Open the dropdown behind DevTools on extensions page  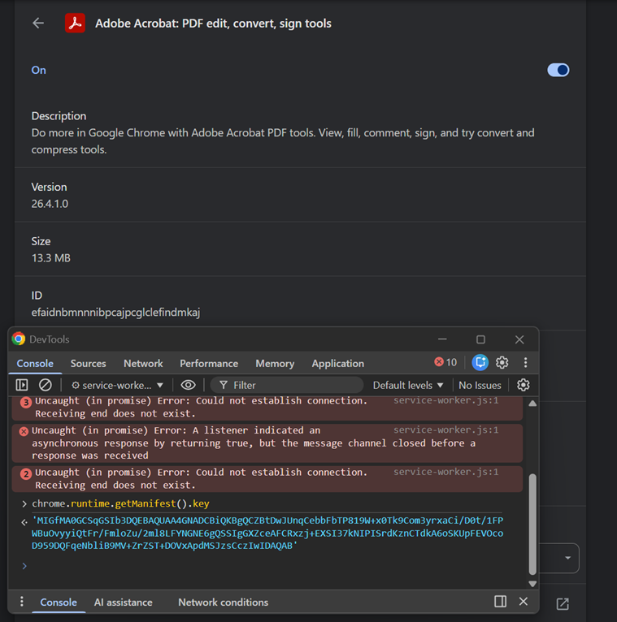(567, 558)
